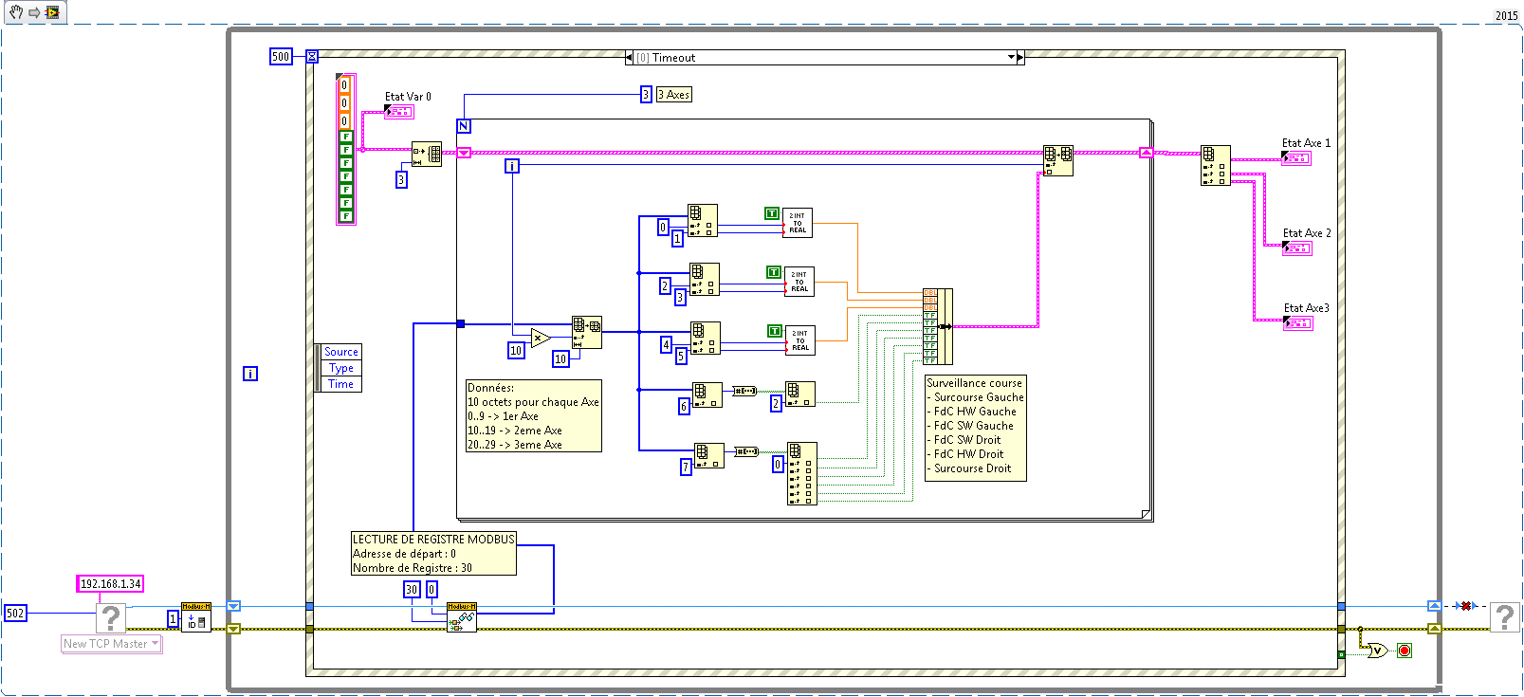The height and width of the screenshot is (697, 1524).
Task: Select the number-to-boolean-array node after index 7
Action: 747,451
